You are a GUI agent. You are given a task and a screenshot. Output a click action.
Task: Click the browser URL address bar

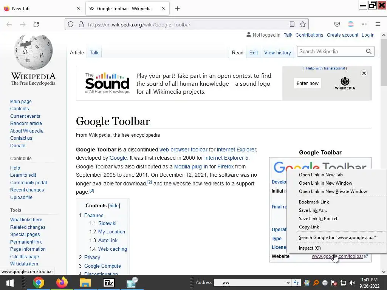tap(186, 25)
